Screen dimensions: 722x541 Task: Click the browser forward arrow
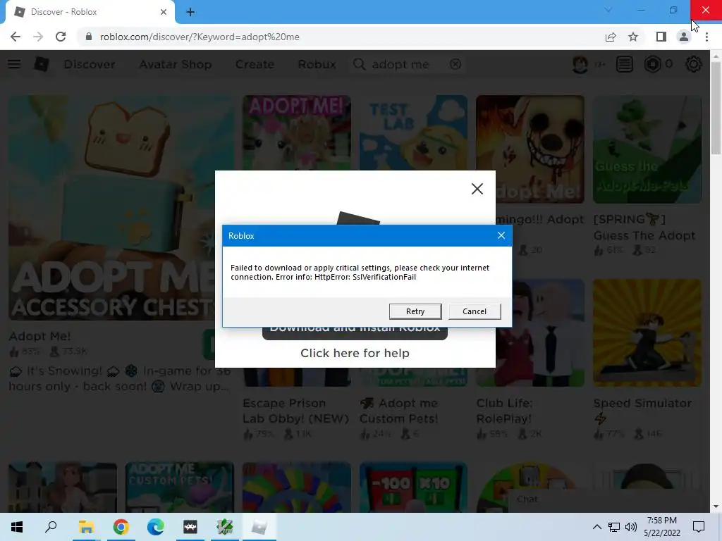[38, 37]
